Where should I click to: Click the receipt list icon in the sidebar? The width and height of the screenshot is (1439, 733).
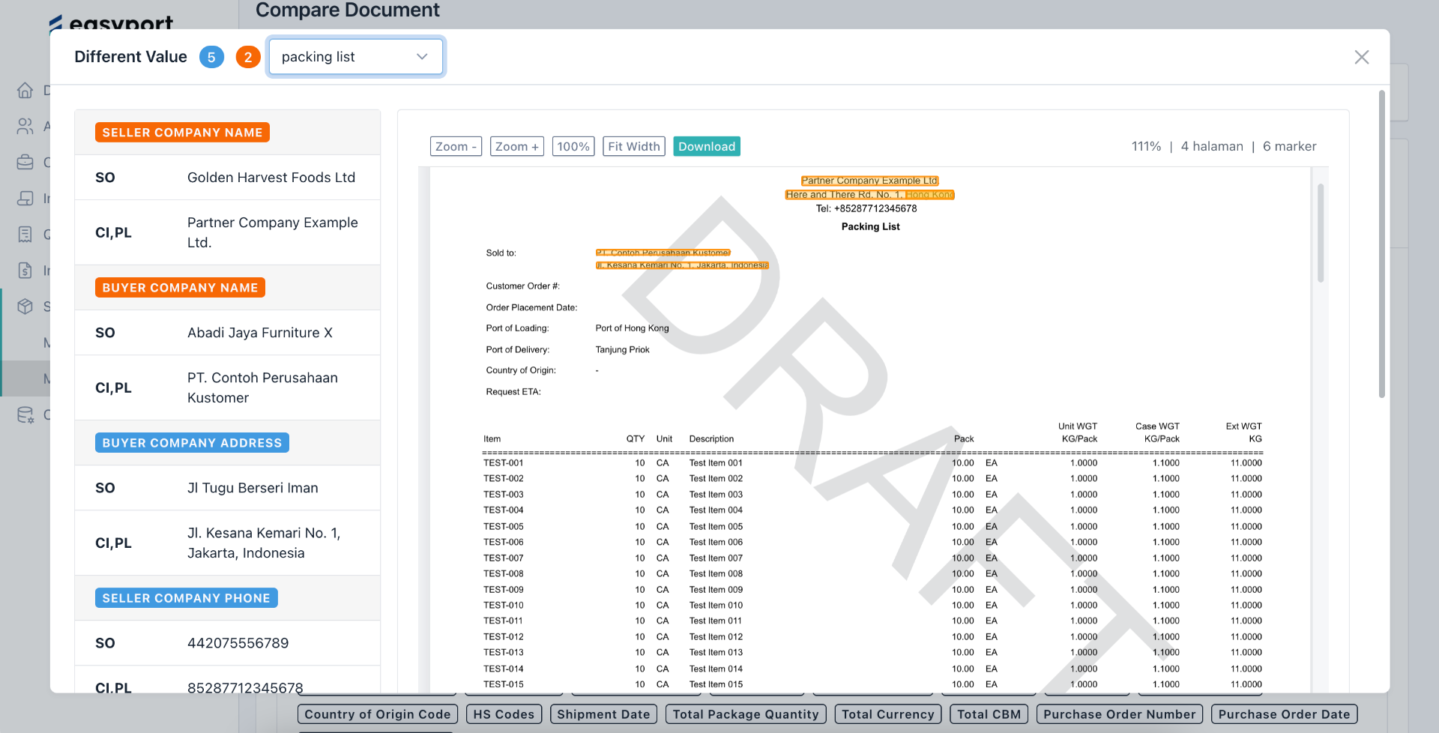pos(25,234)
